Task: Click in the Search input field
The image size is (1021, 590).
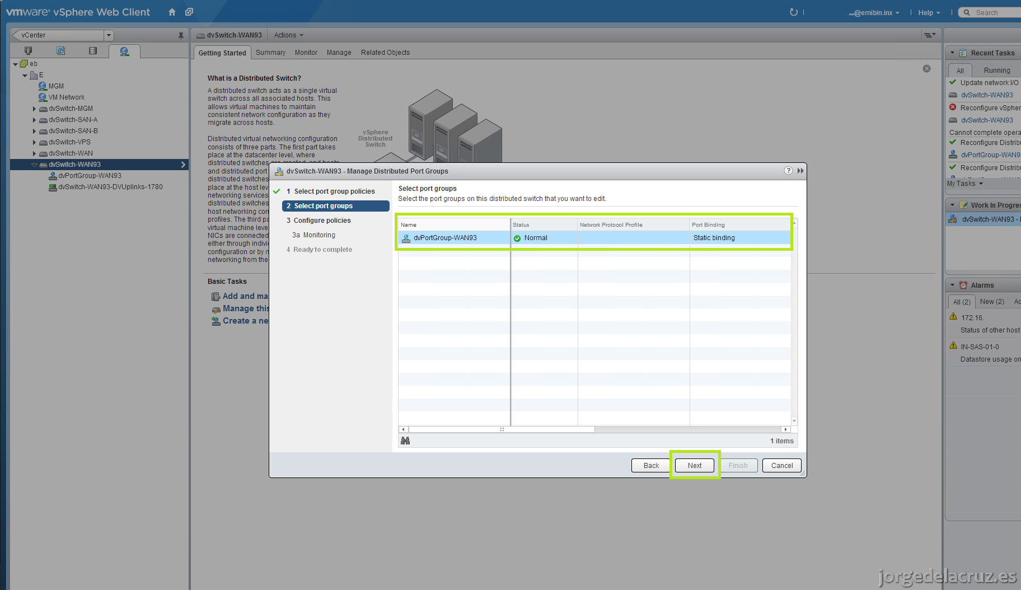Action: click(997, 12)
